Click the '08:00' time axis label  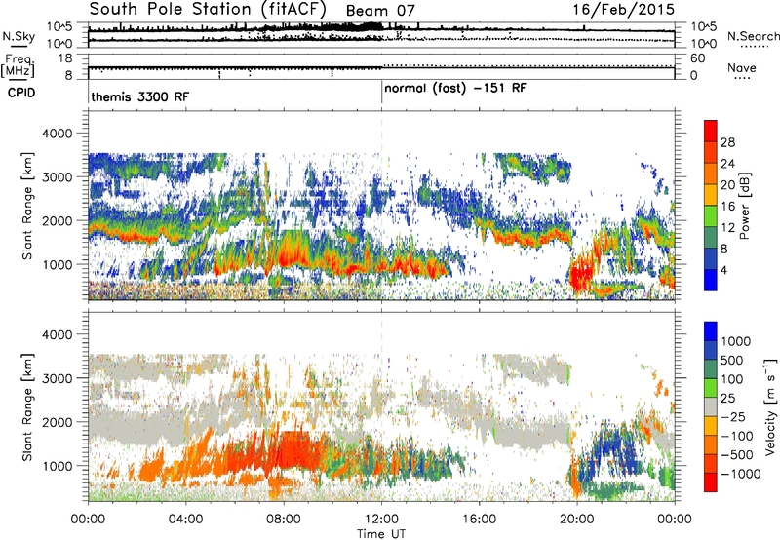284,520
